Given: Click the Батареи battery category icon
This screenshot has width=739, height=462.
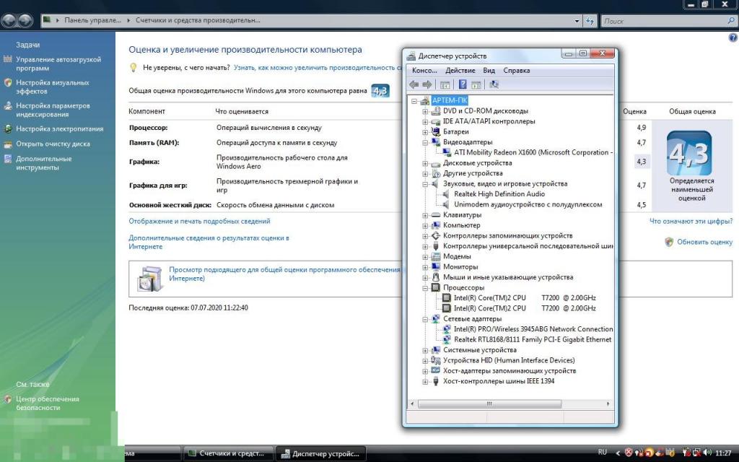Looking at the screenshot, I should (435, 131).
